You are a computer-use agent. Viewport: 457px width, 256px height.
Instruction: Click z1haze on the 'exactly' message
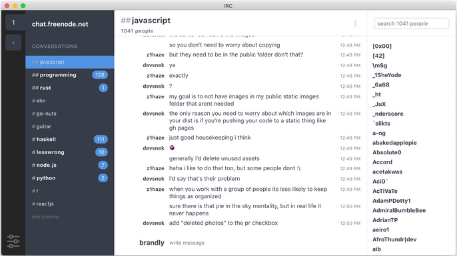click(155, 76)
